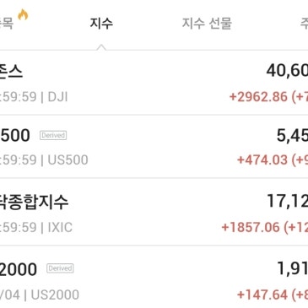The image size is (308, 308).
Task: Click the DJI ticker symbol text
Action: click(57, 97)
